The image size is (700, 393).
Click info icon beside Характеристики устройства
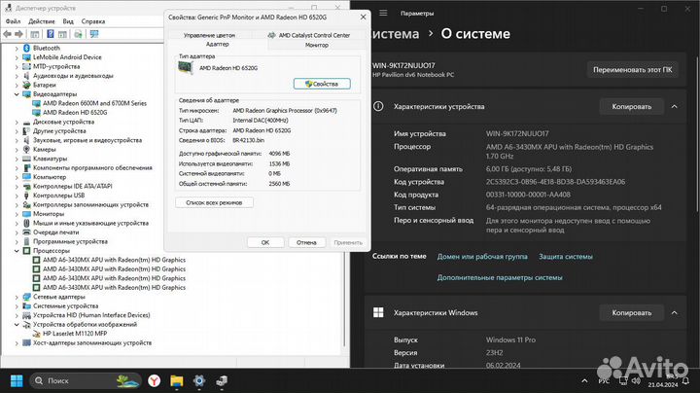(x=378, y=106)
